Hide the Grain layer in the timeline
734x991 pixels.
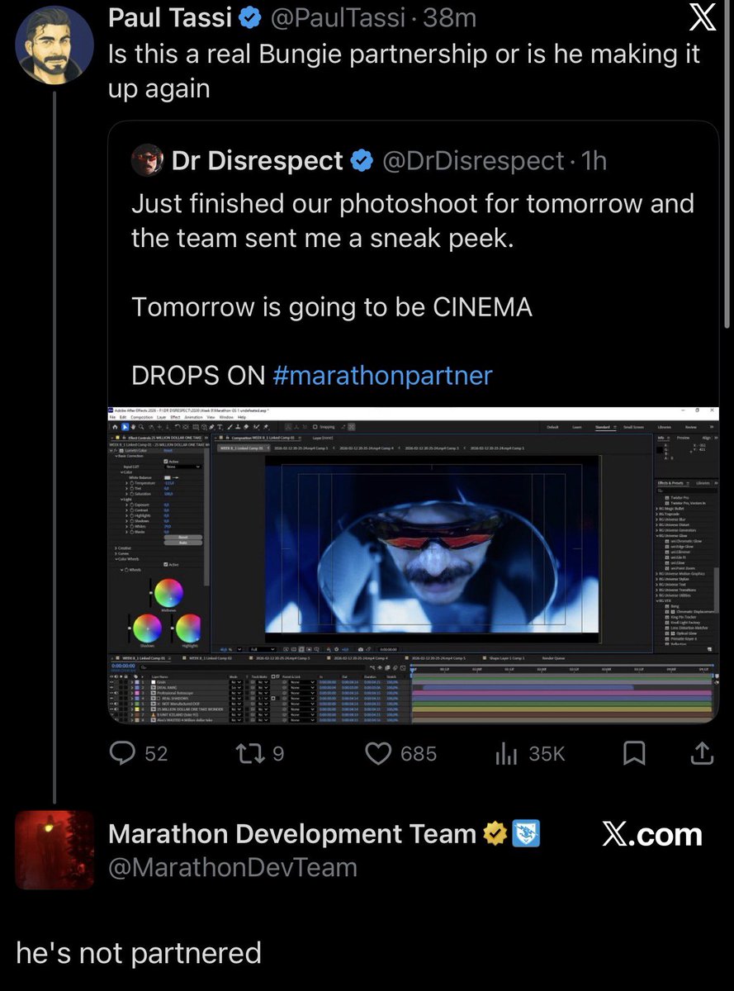110,683
